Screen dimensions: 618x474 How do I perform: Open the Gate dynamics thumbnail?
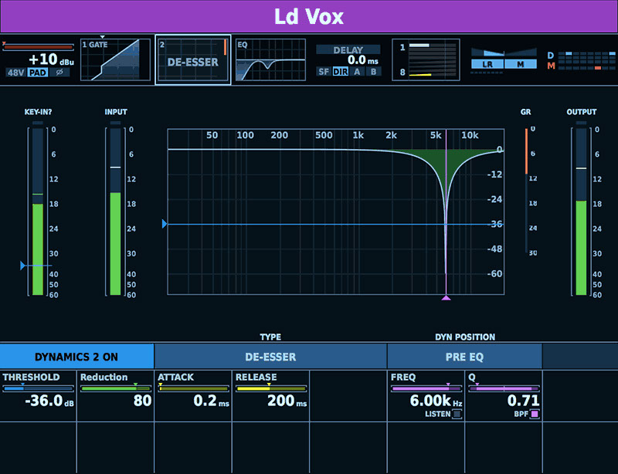tap(116, 60)
